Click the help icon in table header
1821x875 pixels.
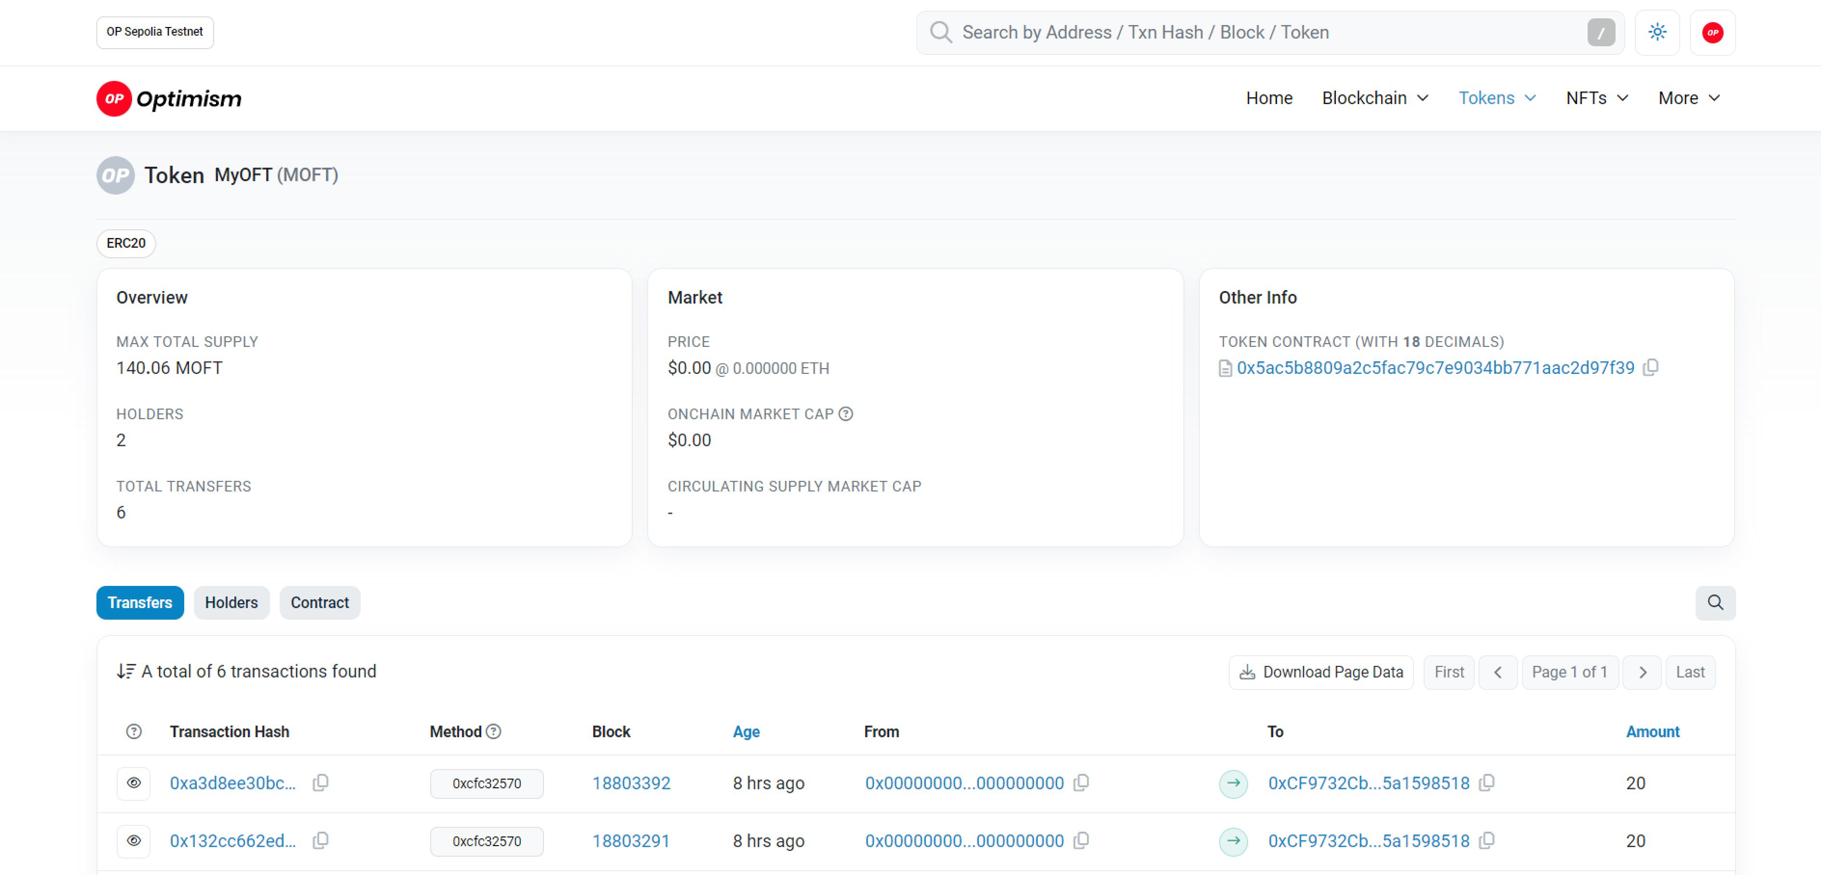point(134,731)
